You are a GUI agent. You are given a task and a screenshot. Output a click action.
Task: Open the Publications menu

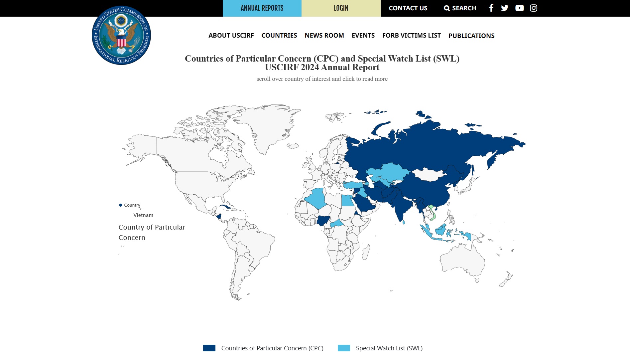[471, 36]
